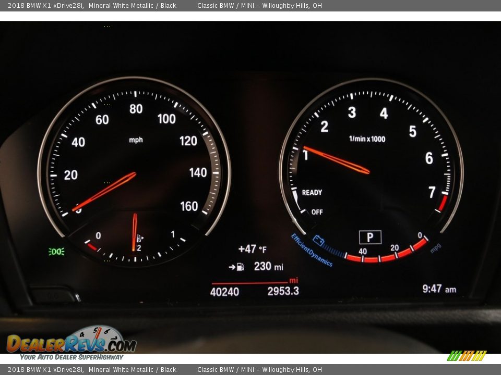This screenshot has height=375, width=501.
Task: Click the fuel pump icon on the fuel gauge
Action: pyautogui.click(x=140, y=238)
